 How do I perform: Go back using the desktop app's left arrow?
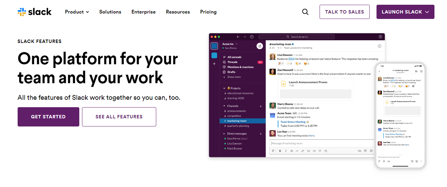coord(238,37)
